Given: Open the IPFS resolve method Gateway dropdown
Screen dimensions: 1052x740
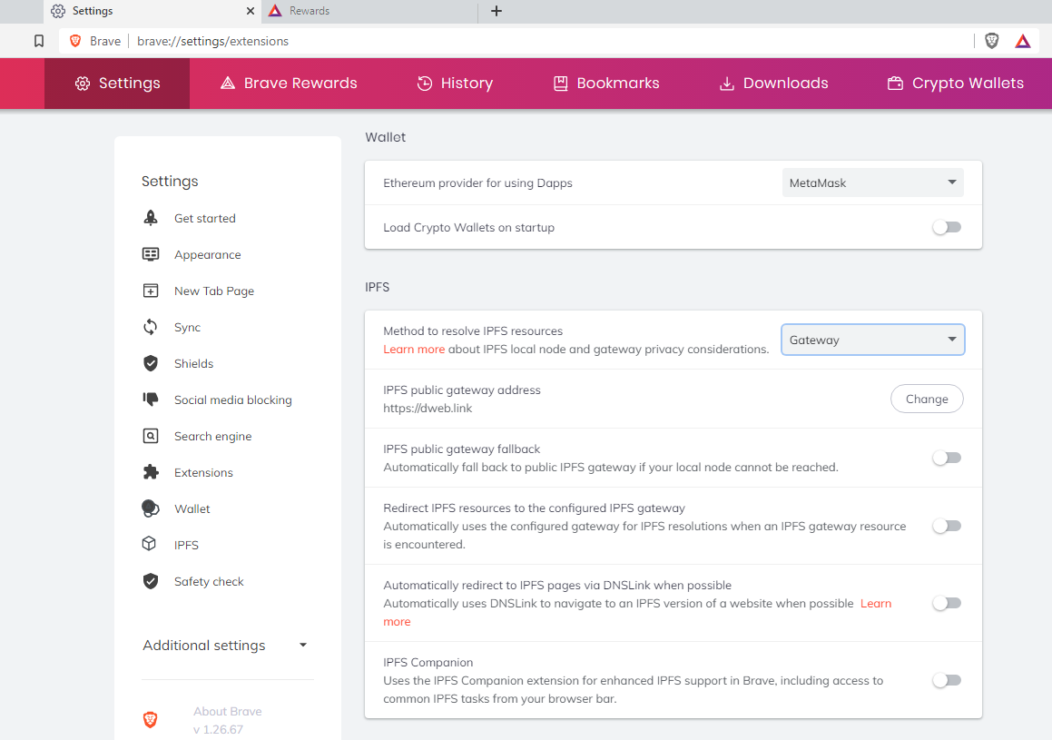Looking at the screenshot, I should (x=872, y=340).
